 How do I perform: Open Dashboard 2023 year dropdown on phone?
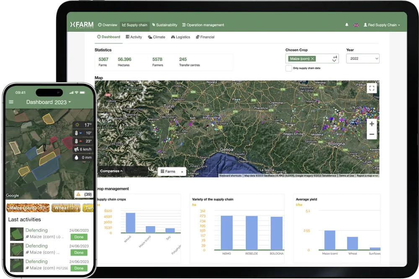tap(48, 102)
